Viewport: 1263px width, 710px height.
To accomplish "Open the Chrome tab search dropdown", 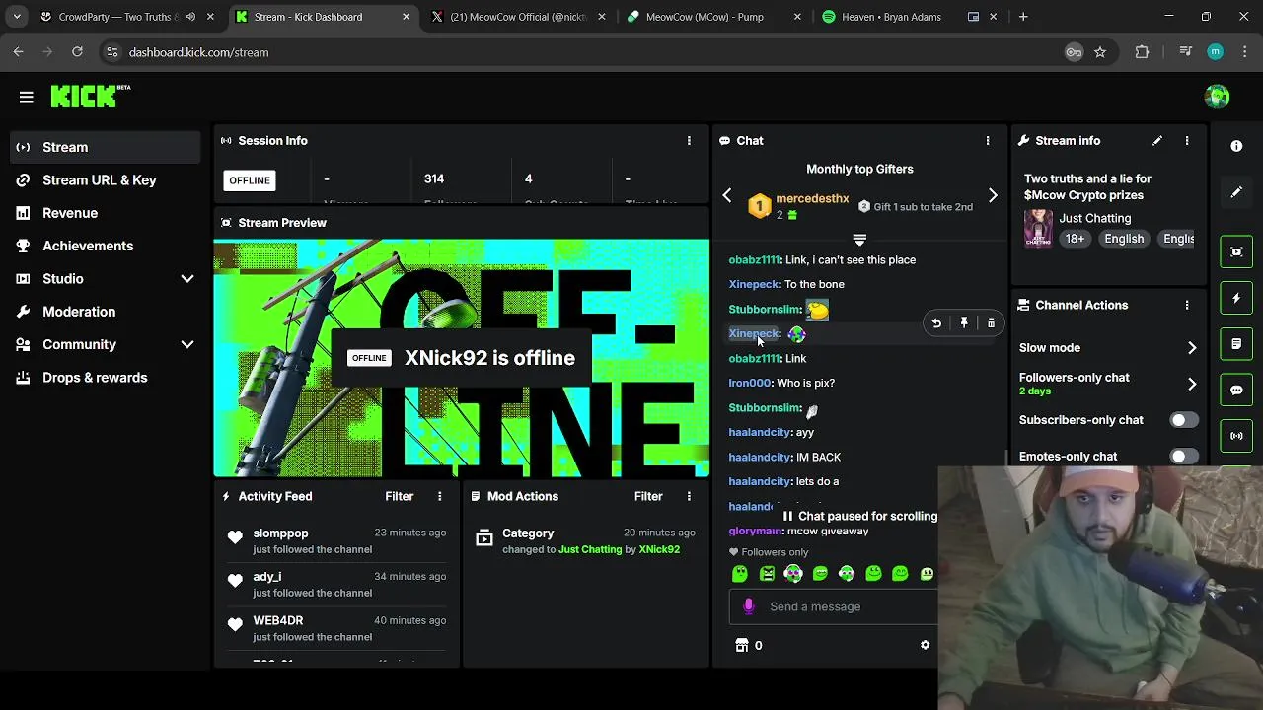I will [x=17, y=17].
